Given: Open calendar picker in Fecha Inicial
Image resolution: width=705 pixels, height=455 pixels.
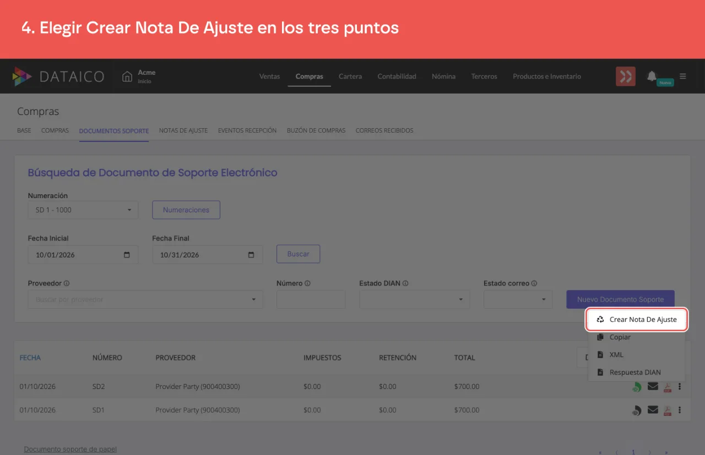Looking at the screenshot, I should 127,255.
